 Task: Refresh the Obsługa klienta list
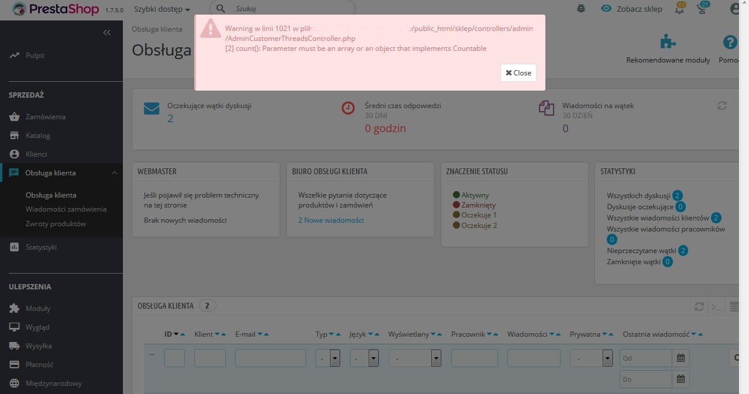(x=699, y=306)
